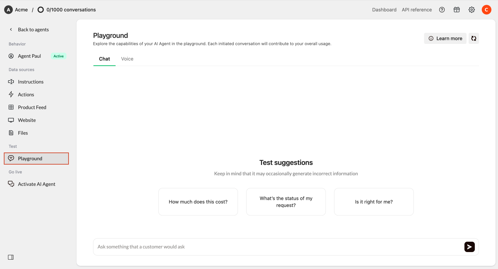Click the orange C user avatar

tap(487, 10)
